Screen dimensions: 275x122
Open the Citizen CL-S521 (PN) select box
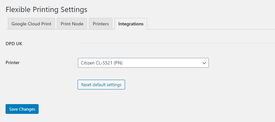pyautogui.click(x=143, y=63)
